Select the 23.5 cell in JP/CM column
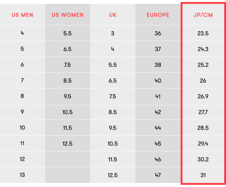 coord(203,34)
